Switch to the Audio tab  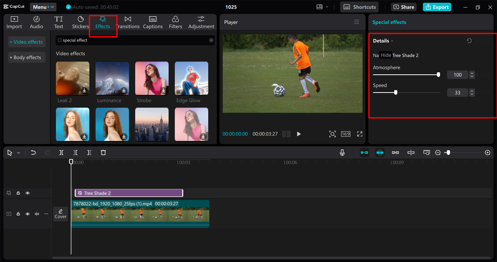[36, 22]
